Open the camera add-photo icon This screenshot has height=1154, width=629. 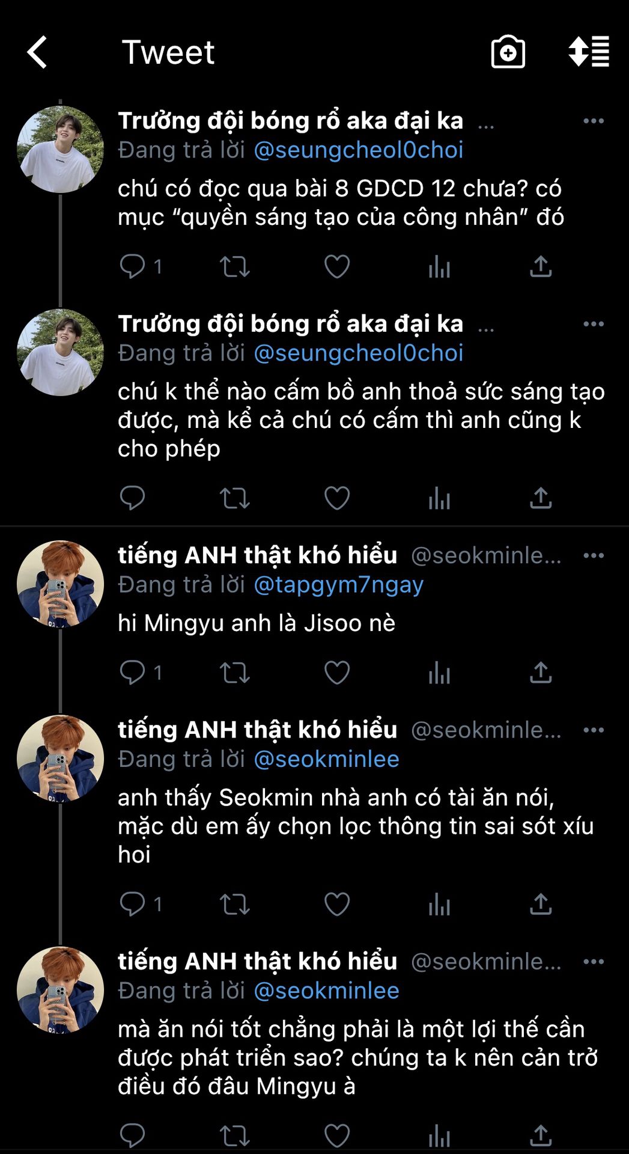coord(508,52)
